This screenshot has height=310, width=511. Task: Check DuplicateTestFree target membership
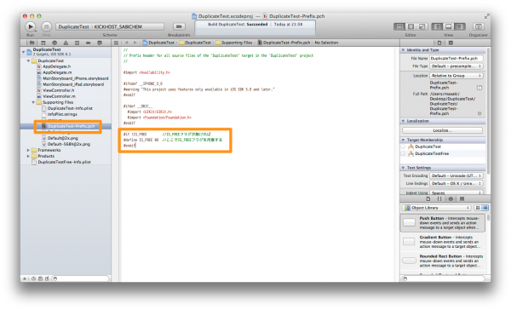pos(404,153)
